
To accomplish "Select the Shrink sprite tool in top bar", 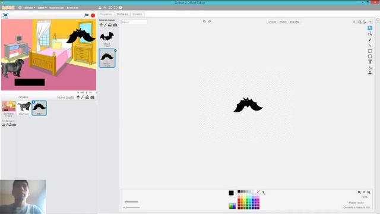I will [x=115, y=8].
